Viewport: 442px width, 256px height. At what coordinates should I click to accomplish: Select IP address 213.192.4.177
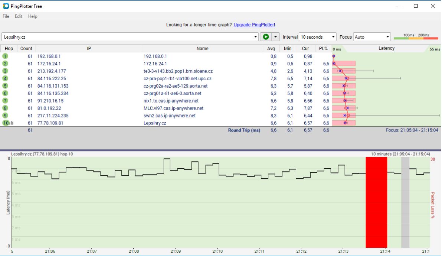(52, 71)
